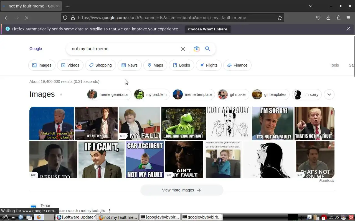Open the Software Updater taskbar window
355x221 pixels.
pos(76,217)
